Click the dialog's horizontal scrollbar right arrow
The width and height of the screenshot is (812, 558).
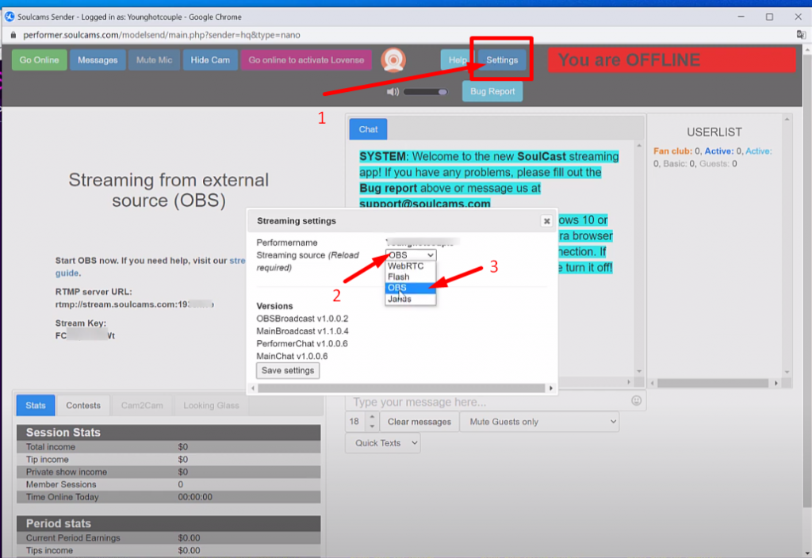[551, 388]
